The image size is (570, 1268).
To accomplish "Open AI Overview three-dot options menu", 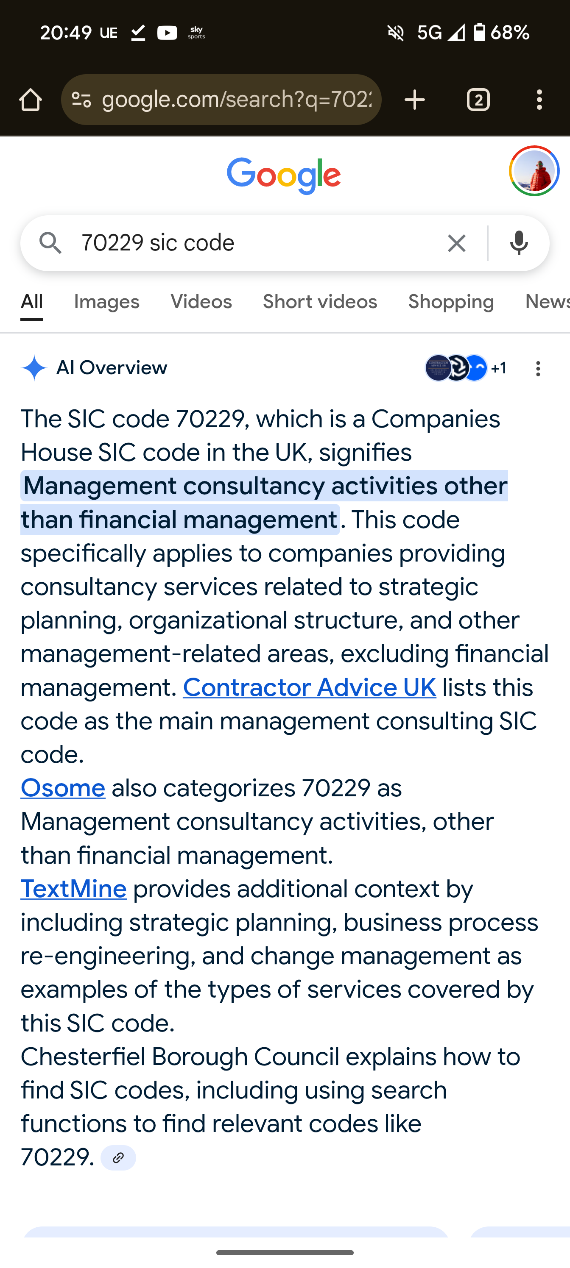I will point(538,369).
